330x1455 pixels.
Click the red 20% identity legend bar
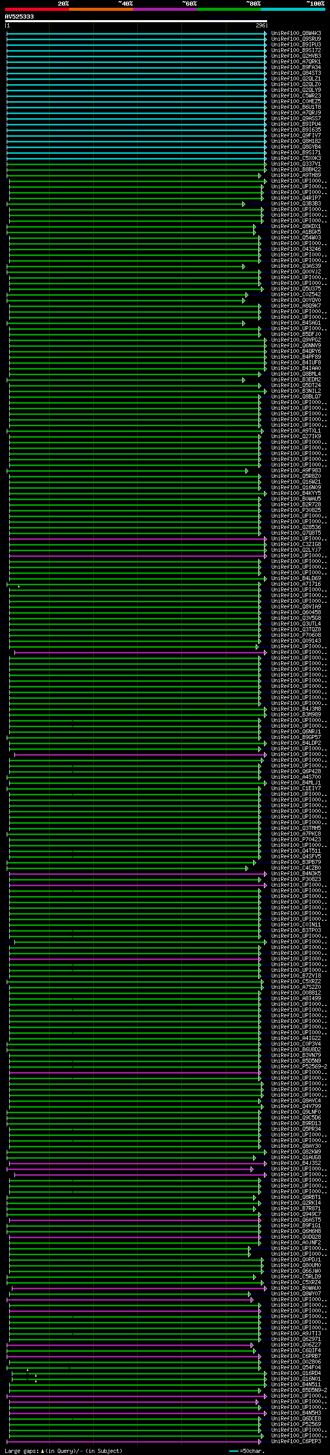click(37, 9)
